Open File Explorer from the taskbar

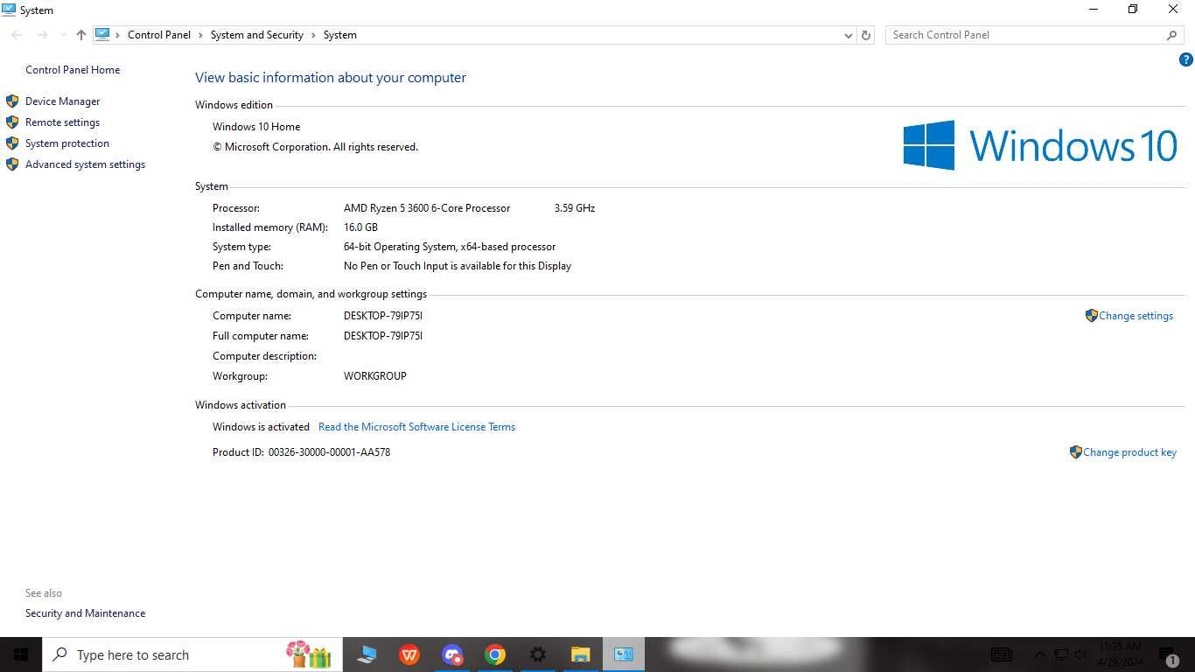tap(581, 654)
